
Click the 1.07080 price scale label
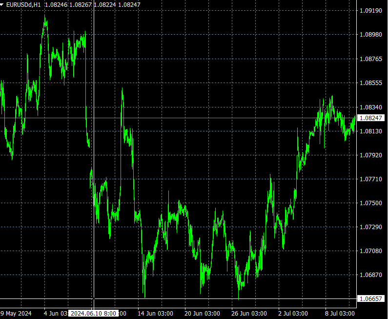[x=371, y=251]
